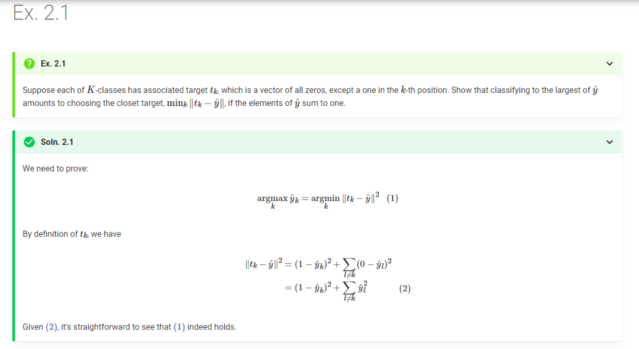The height and width of the screenshot is (349, 639).
Task: Click the 'We need to prove:' text
Action: point(56,169)
